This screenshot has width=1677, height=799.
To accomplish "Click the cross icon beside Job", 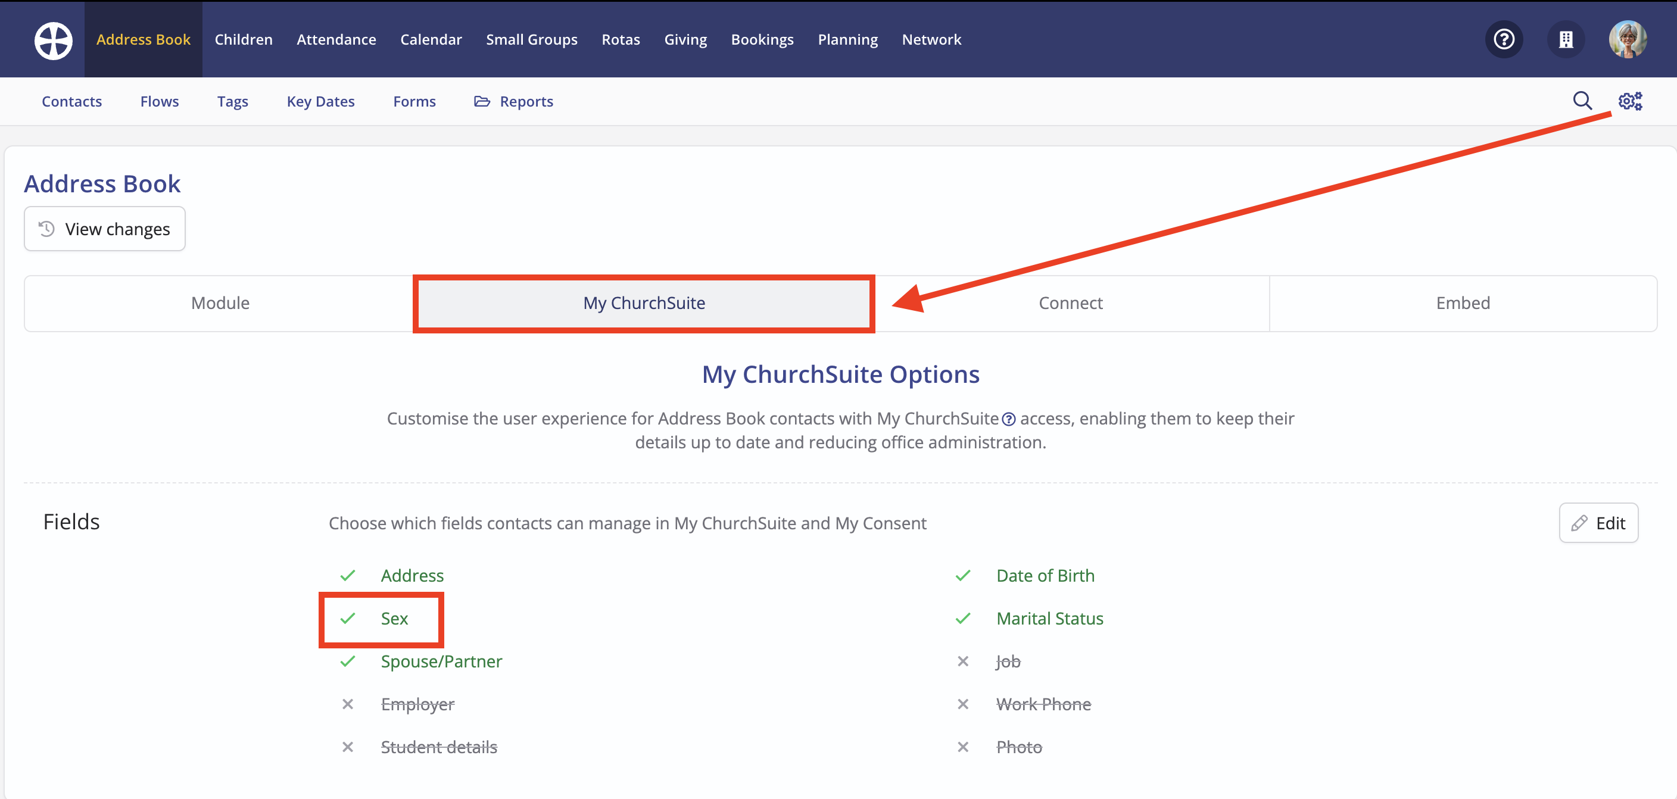I will [x=963, y=661].
